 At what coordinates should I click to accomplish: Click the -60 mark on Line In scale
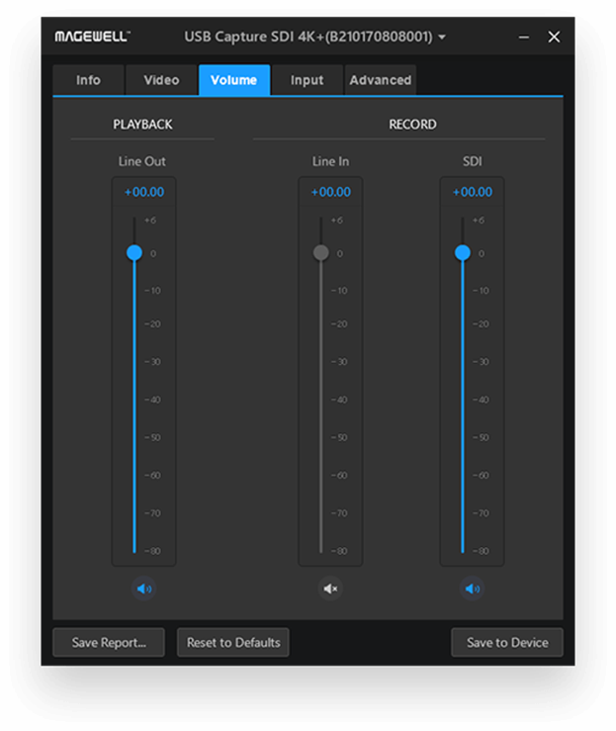tap(339, 476)
